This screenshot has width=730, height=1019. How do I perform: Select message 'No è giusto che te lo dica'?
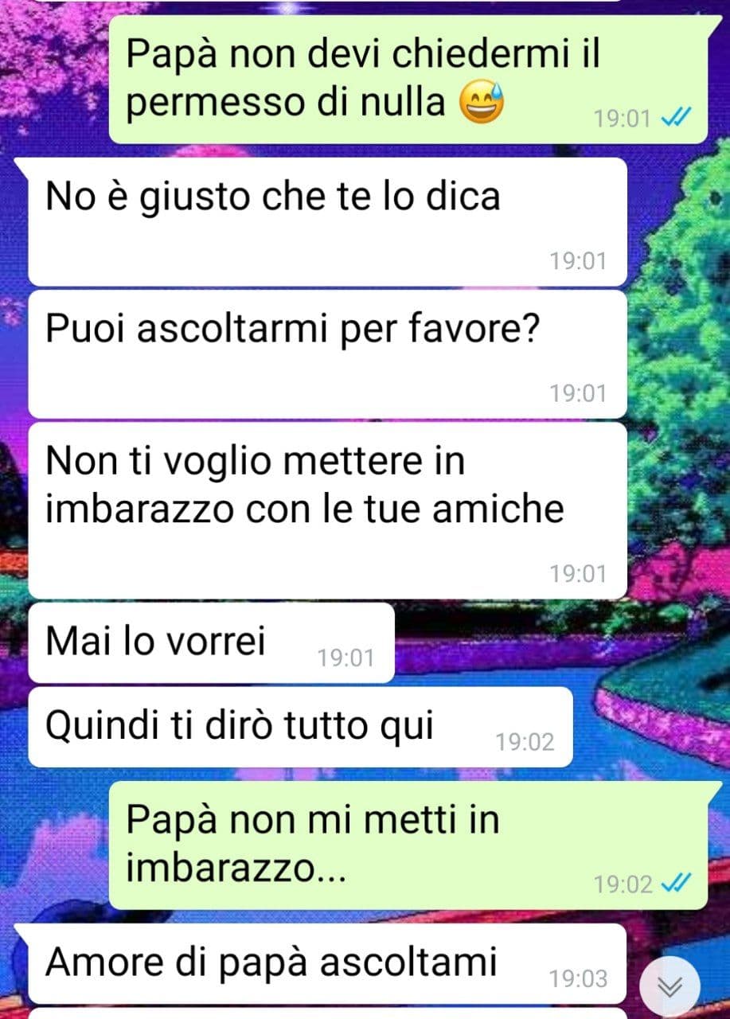[328, 221]
